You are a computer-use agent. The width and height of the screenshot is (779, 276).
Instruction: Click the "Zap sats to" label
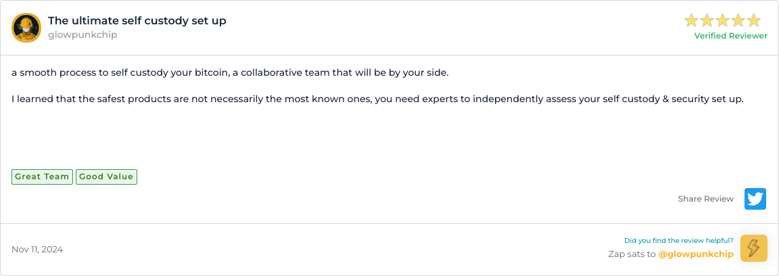click(632, 254)
